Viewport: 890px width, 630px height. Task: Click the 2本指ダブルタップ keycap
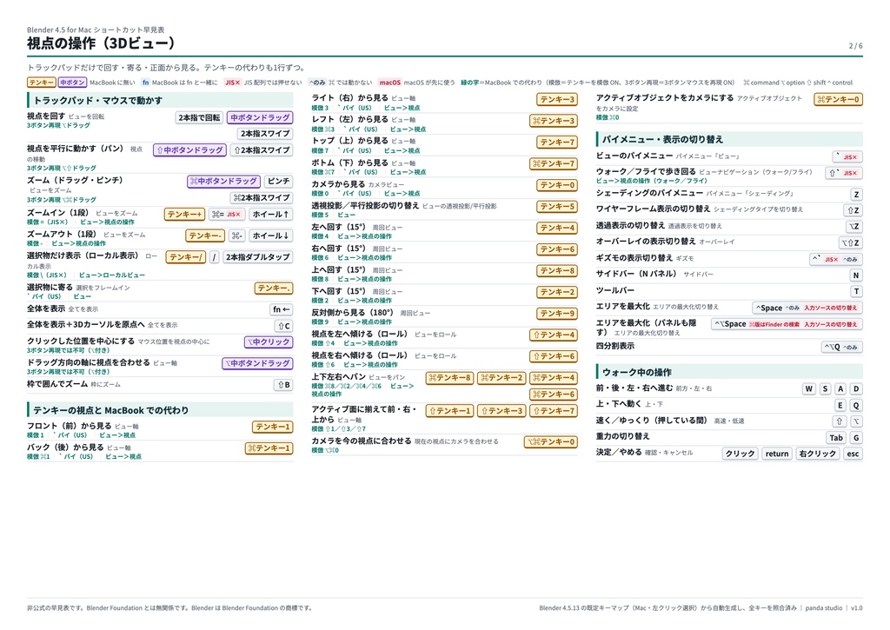pos(257,257)
